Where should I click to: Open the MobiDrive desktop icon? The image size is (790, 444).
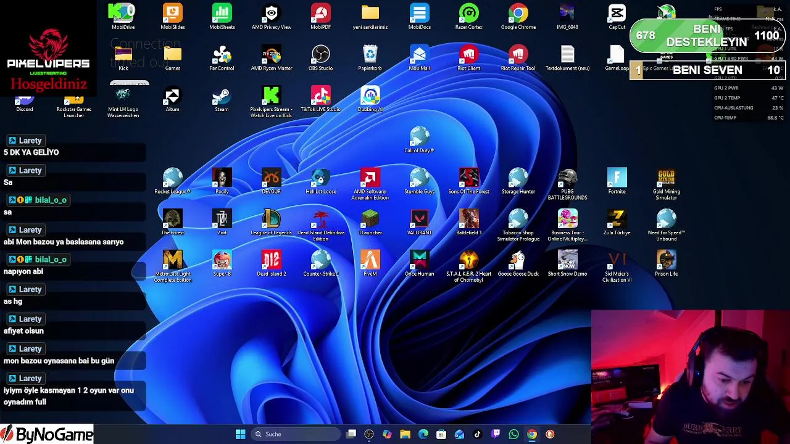[123, 17]
